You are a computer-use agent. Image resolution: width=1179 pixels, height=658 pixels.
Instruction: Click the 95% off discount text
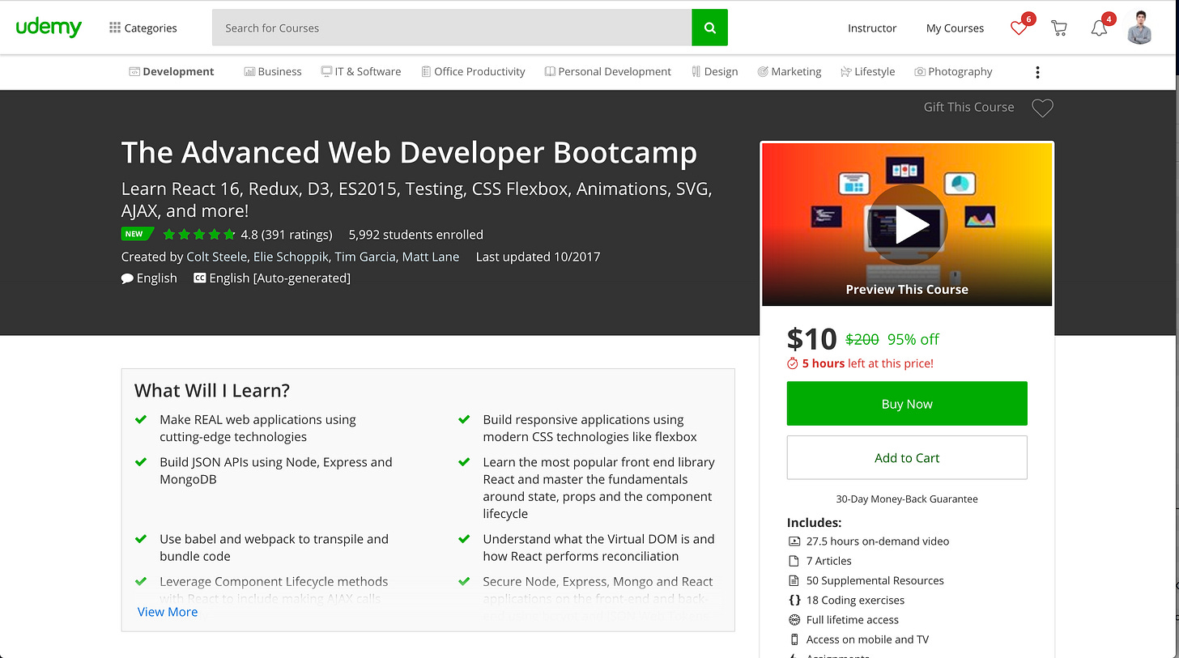click(913, 339)
